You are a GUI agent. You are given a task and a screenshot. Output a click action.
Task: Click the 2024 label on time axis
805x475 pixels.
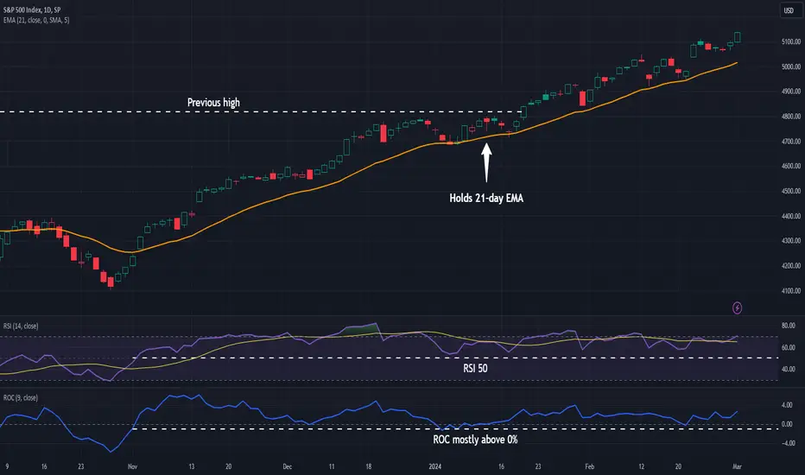[434, 466]
